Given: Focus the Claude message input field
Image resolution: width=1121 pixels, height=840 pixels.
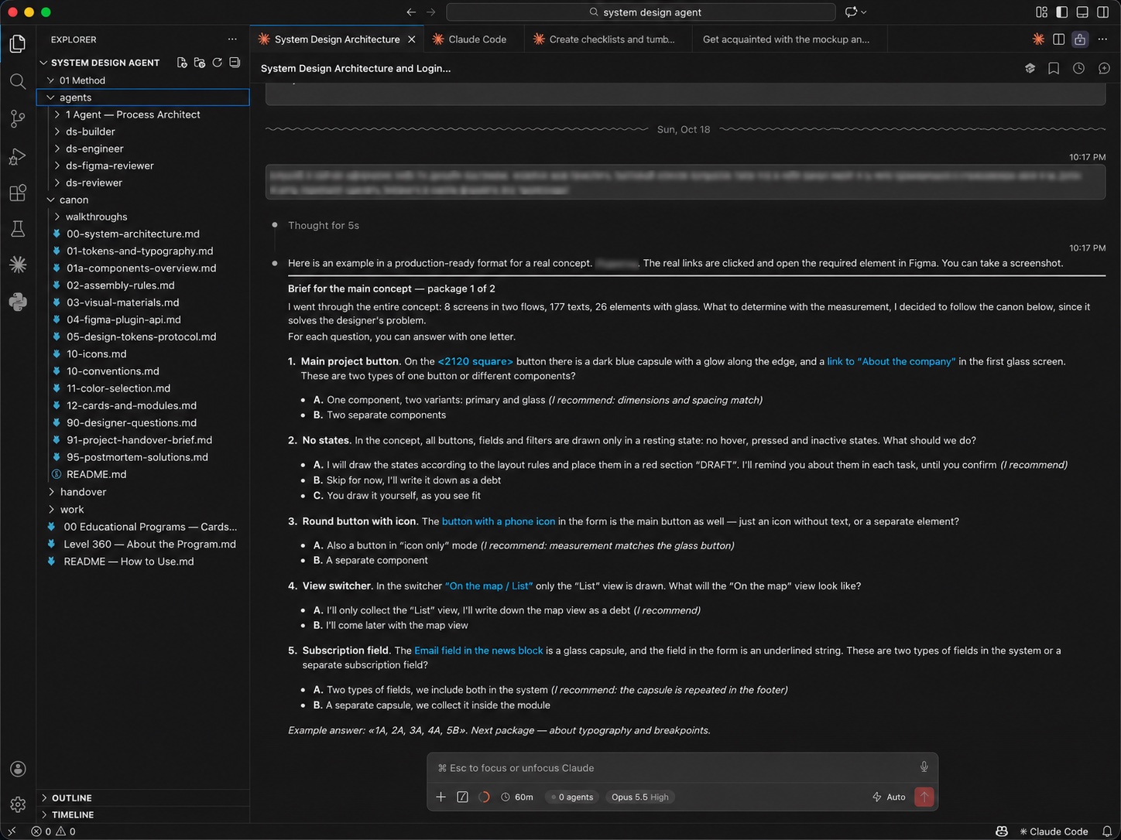Looking at the screenshot, I should 674,768.
